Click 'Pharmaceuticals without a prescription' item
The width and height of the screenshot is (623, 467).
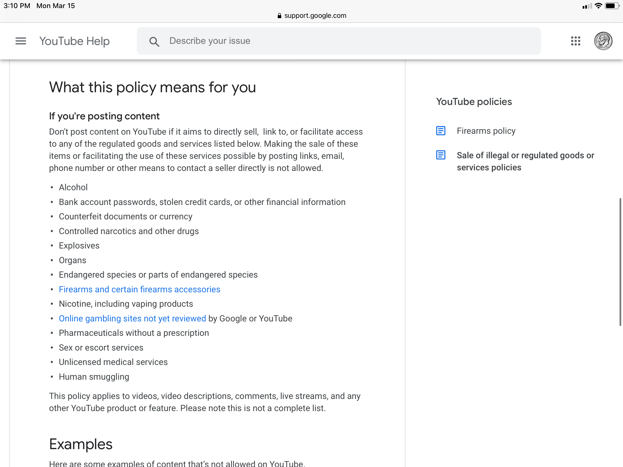tap(134, 333)
